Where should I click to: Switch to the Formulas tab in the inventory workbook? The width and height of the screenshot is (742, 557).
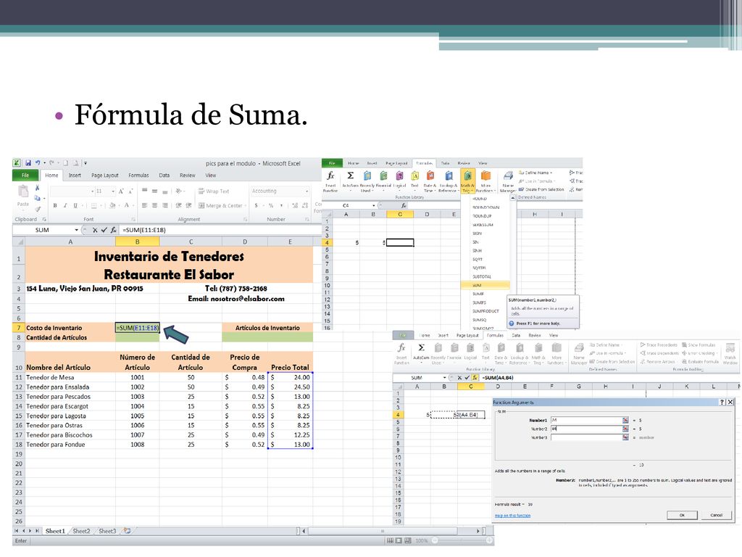[x=138, y=176]
